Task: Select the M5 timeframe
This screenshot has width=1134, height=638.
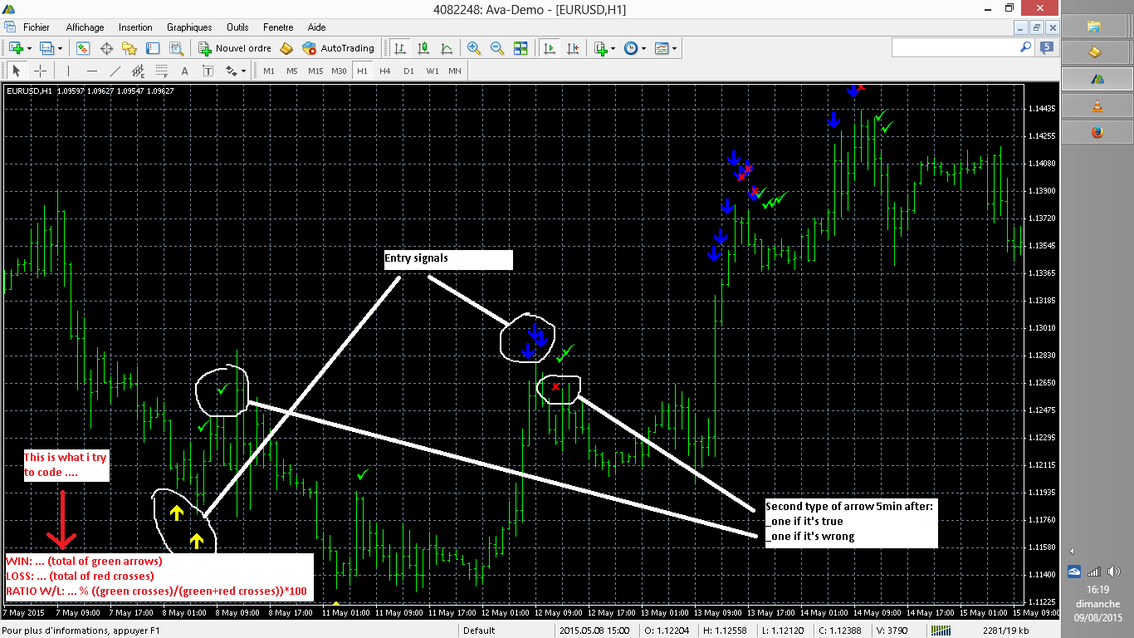Action: click(x=292, y=71)
